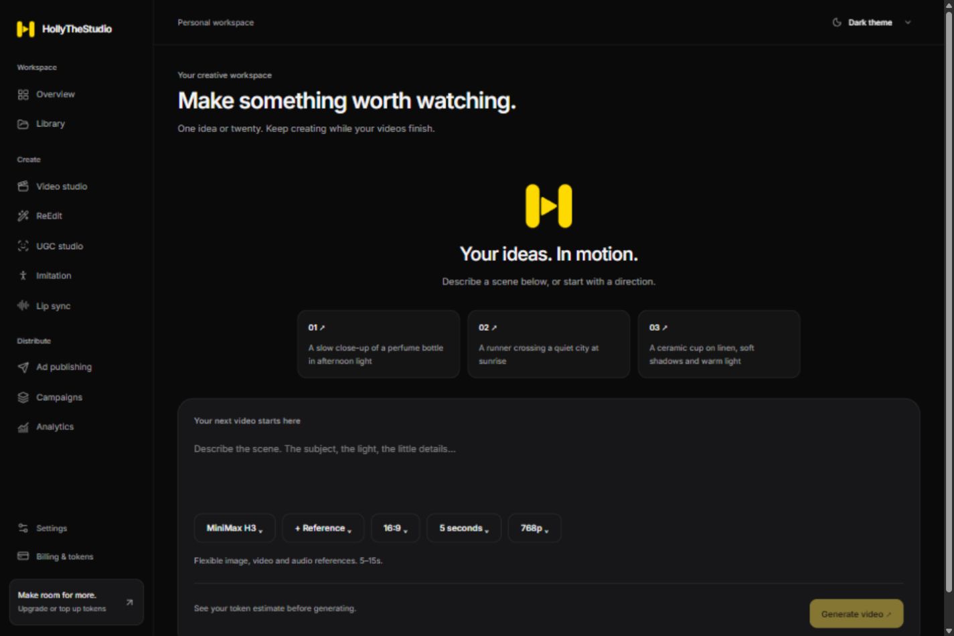Screen dimensions: 954x636
Task: Select the Lip sync waveform icon
Action: pos(23,305)
